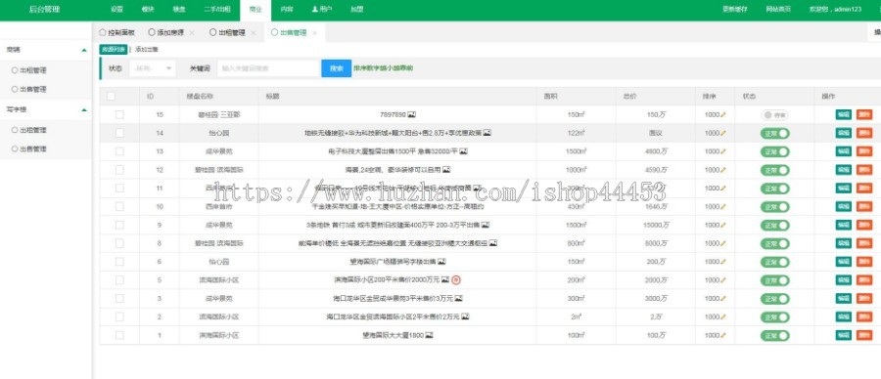Viewport: 881px width, 379px height.
Task: Click the blue 搜索 search button
Action: (337, 68)
